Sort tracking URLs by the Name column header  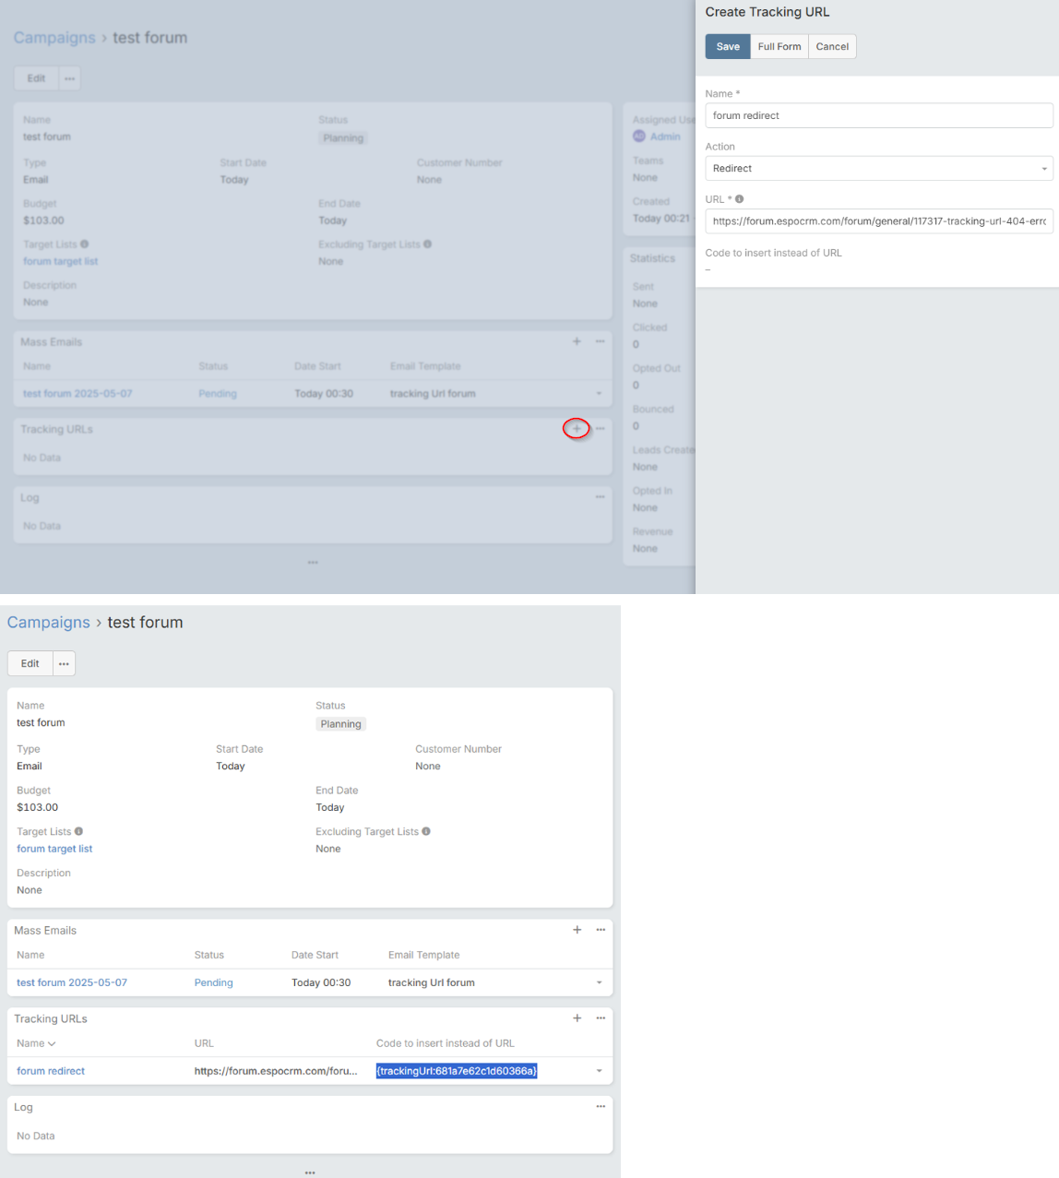(x=36, y=1043)
